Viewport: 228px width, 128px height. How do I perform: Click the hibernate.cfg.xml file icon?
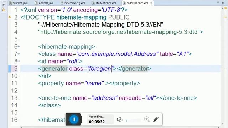[x=62, y=3]
